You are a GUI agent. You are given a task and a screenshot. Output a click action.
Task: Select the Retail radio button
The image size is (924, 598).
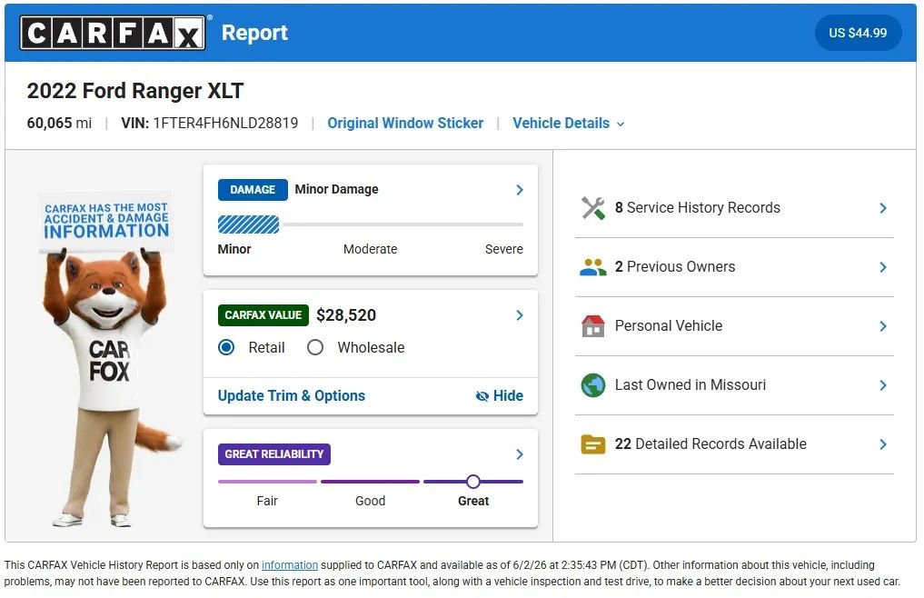tap(226, 347)
